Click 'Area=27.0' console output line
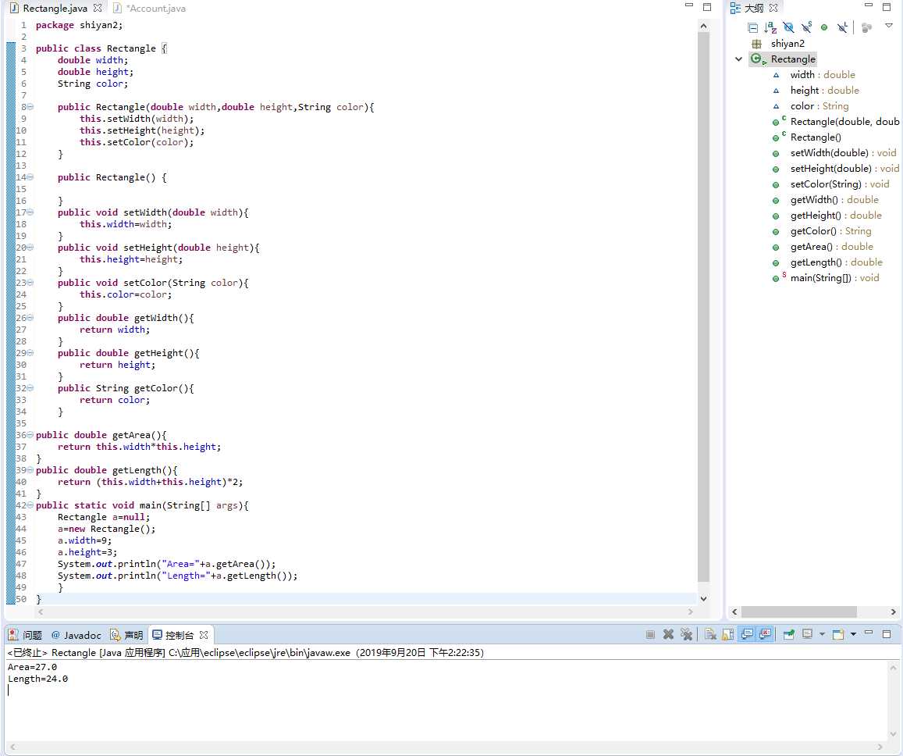The image size is (903, 756). click(32, 667)
